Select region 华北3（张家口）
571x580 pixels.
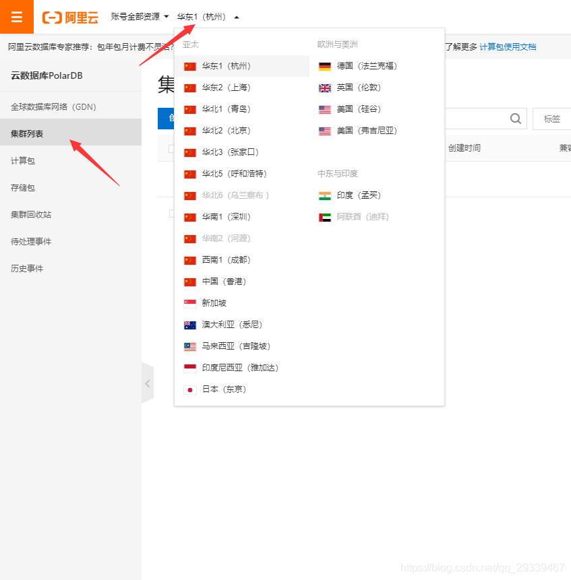(x=242, y=152)
